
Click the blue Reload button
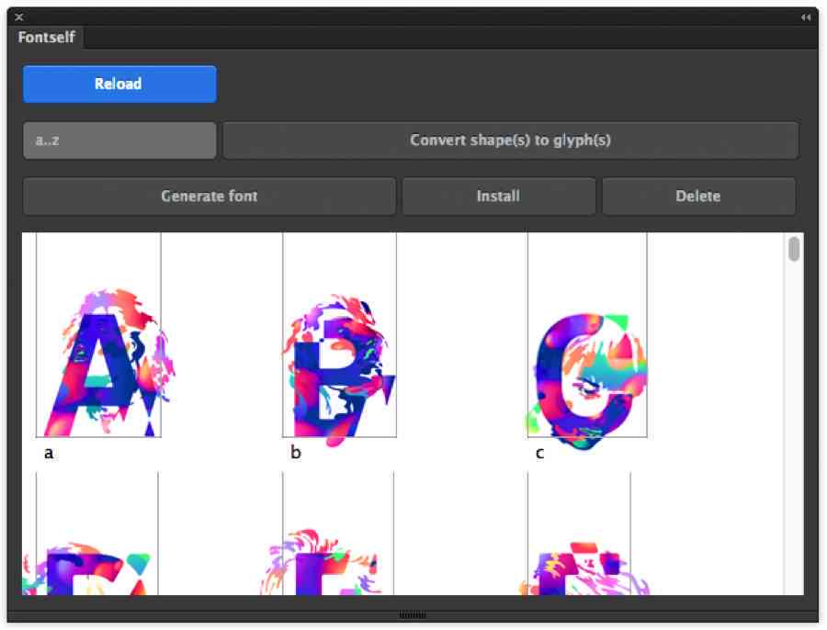coord(119,84)
